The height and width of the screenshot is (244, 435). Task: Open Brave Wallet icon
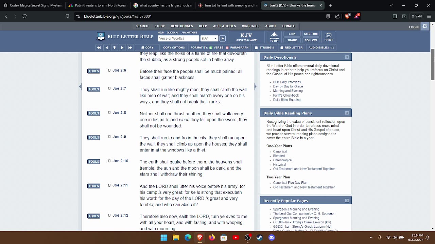(x=404, y=16)
